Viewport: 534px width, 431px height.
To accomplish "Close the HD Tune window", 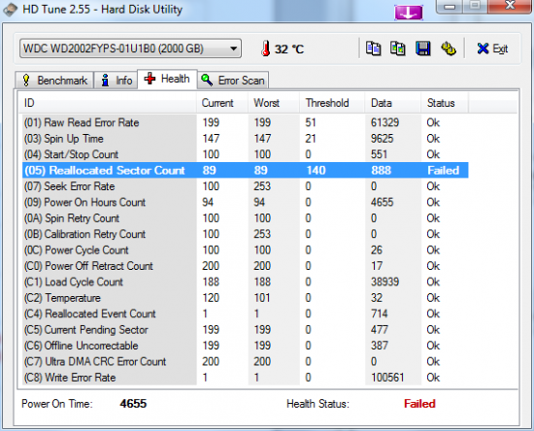I will click(x=510, y=6).
